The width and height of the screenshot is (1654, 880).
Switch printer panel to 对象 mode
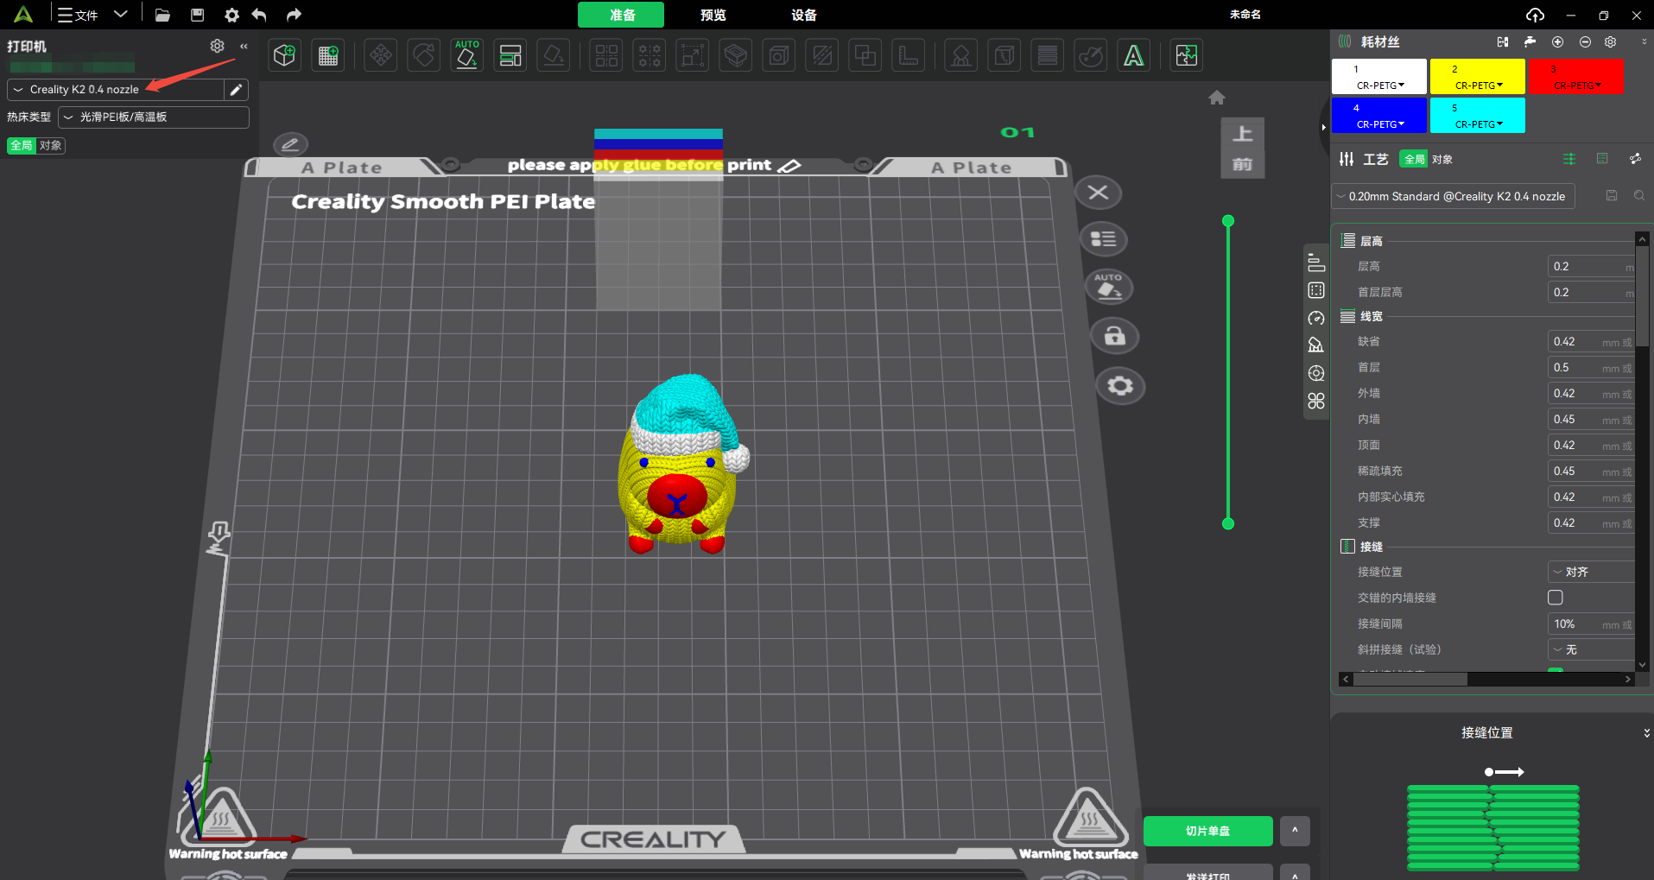[x=51, y=145]
